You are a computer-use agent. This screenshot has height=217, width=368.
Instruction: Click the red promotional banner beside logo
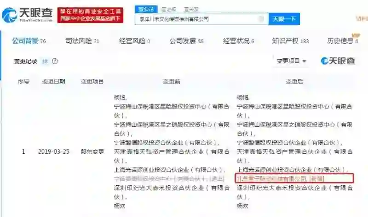pos(90,15)
